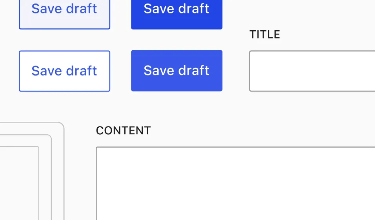Click the TITLE field label
375x220 pixels.
click(x=265, y=35)
